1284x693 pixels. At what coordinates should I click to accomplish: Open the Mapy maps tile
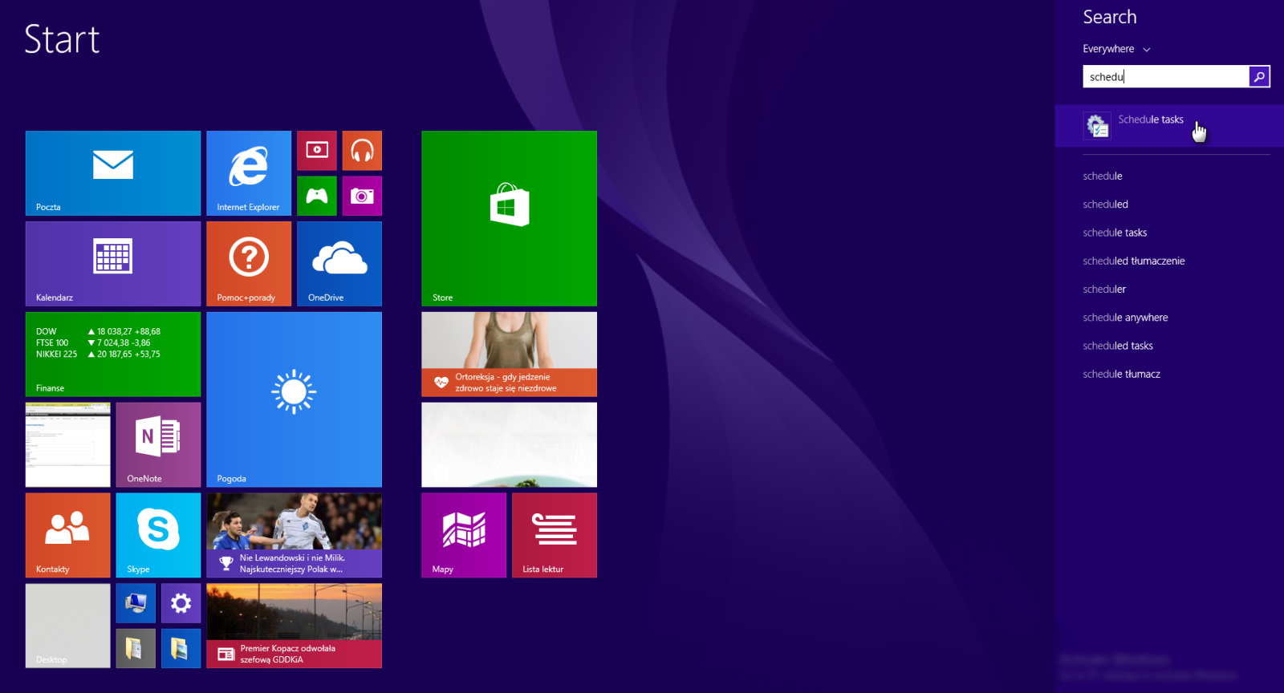[464, 536]
